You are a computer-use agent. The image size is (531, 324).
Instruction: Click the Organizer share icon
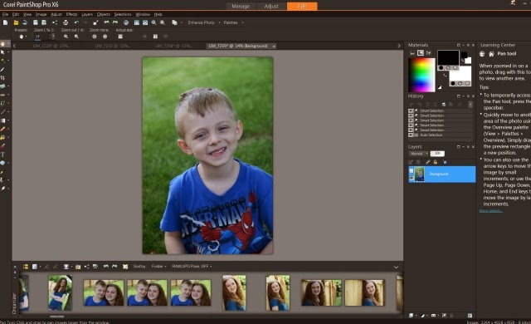point(86,267)
